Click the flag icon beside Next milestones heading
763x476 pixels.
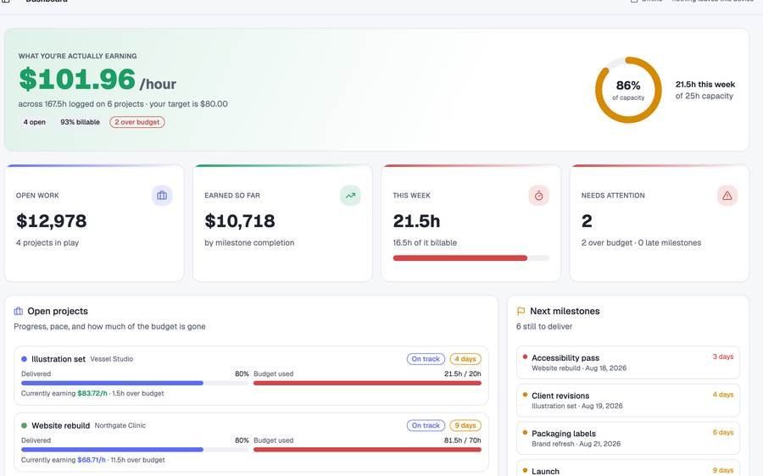pos(521,311)
